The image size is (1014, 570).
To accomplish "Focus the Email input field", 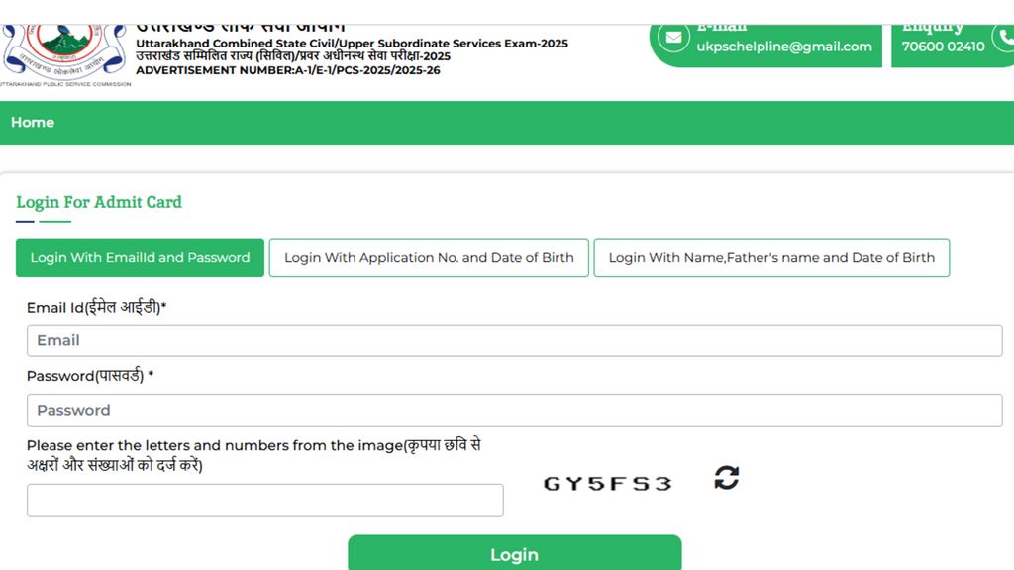I will pos(514,340).
